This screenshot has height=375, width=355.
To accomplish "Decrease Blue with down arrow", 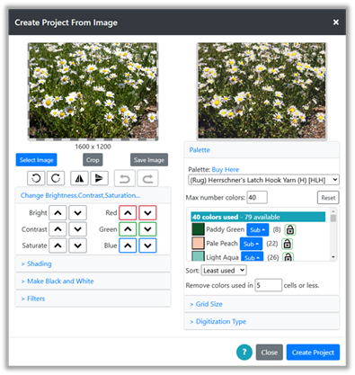I will tap(147, 246).
